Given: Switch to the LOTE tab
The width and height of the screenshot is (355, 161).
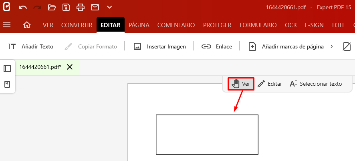Looking at the screenshot, I should 339,25.
